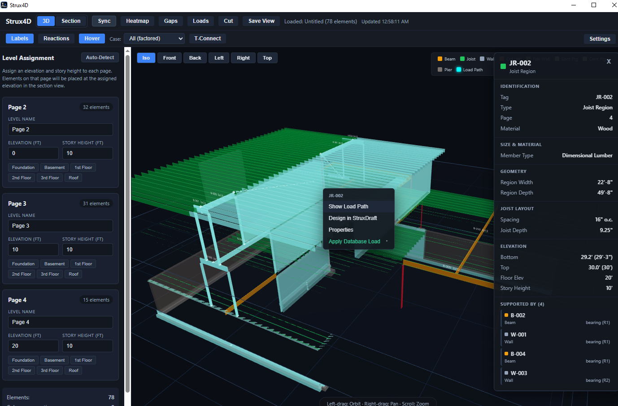Click Auto-Detect button
Viewport: 618px width, 406px height.
click(x=100, y=57)
